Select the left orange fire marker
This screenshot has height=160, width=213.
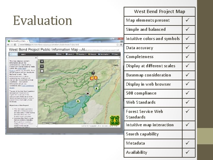coord(92,78)
